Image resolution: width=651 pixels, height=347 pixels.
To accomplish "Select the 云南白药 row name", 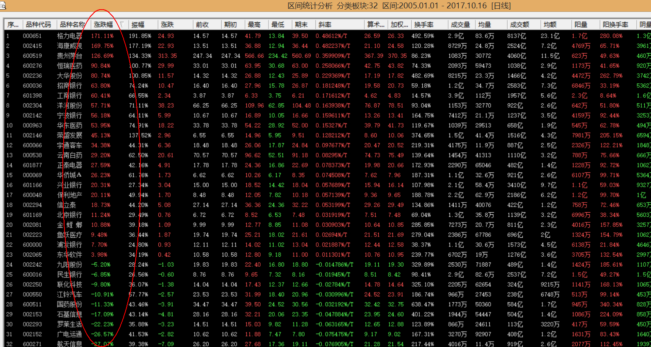I will click(70, 155).
